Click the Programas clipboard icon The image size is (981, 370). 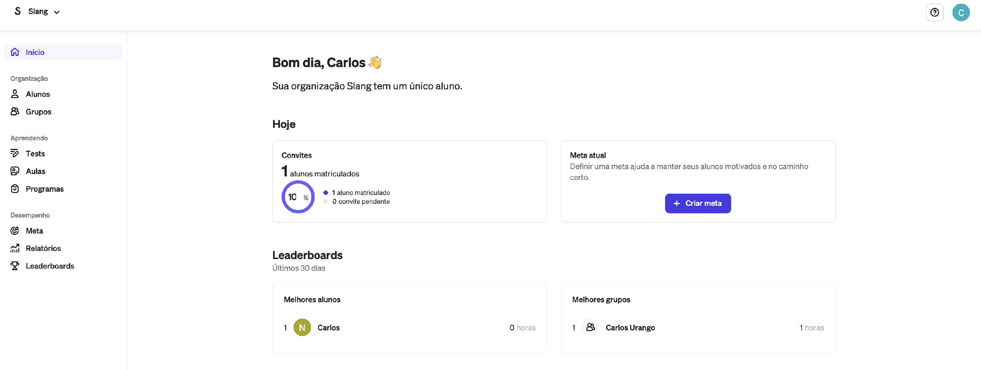click(x=15, y=189)
